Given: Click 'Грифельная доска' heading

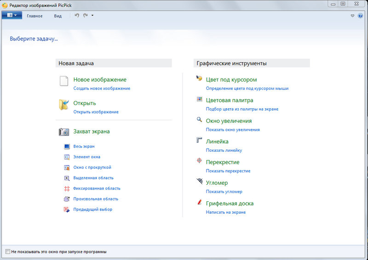Looking at the screenshot, I should pos(230,204).
